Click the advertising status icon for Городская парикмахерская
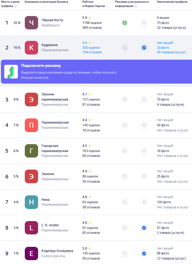 click(x=125, y=151)
